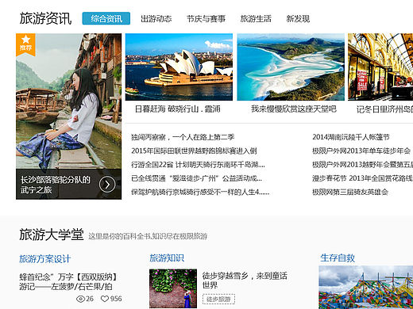Viewport: 413px width, 309px height.
Task: Open the flower wall thumbnail under 旅游知识
Action: (173, 288)
